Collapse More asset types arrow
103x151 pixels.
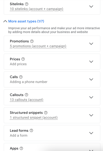pos(5,21)
